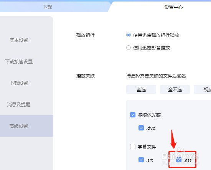This screenshot has width=211, height=170.
Task: Open 下载接管设置 section
Action: click(19, 62)
